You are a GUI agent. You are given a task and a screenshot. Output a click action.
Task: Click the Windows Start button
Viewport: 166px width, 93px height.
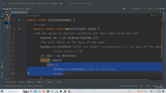(2, 91)
